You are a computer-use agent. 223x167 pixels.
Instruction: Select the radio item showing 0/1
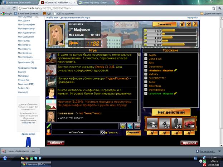152,123
